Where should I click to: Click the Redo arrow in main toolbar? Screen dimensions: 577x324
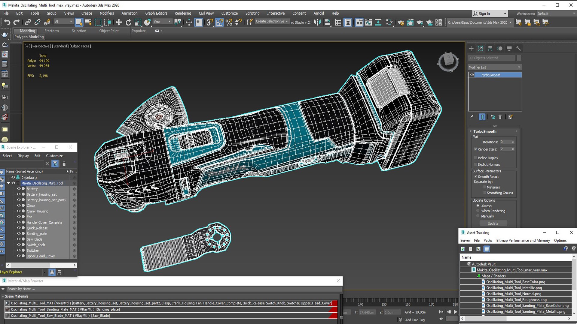(17, 22)
